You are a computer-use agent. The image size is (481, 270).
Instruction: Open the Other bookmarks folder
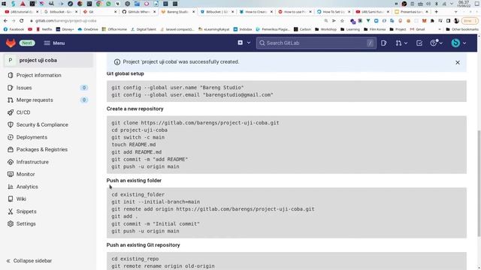click(x=462, y=29)
